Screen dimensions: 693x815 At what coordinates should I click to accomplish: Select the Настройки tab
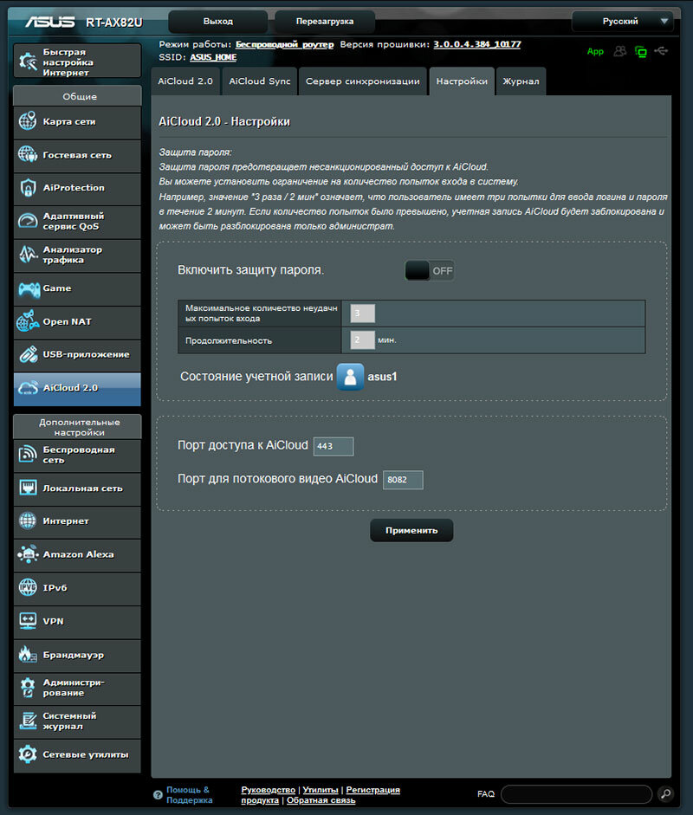462,81
